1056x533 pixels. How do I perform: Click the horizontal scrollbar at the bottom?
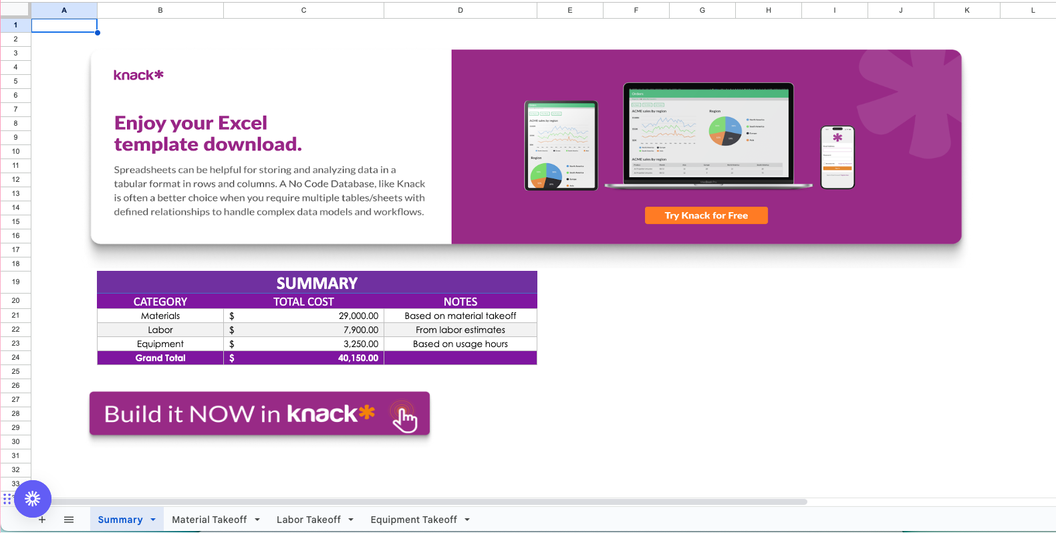[428, 502]
